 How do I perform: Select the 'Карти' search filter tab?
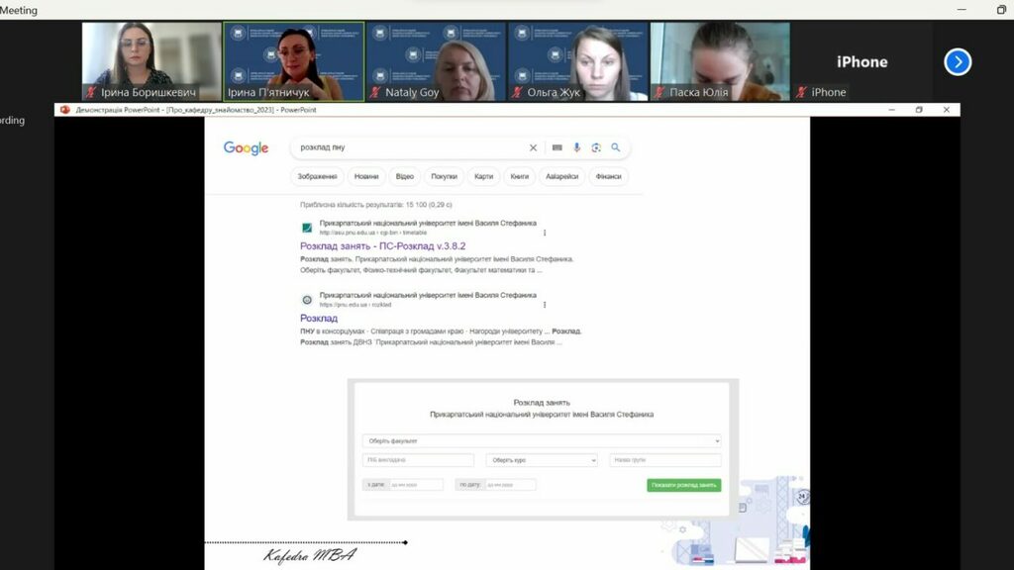tap(483, 177)
